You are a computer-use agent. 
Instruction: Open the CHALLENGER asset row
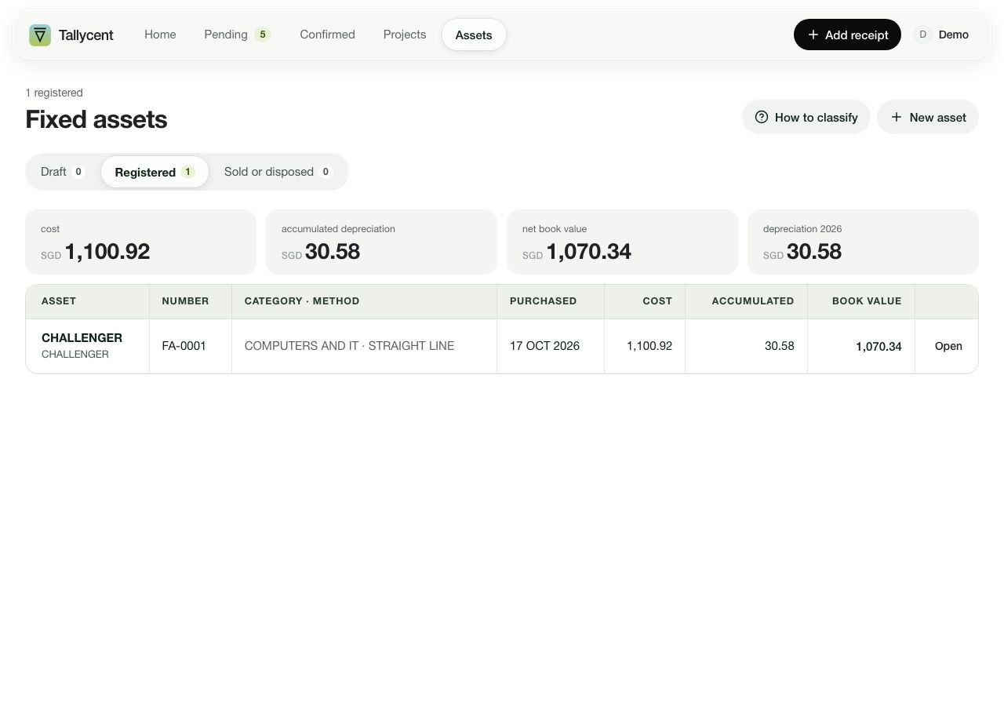pyautogui.click(x=502, y=346)
